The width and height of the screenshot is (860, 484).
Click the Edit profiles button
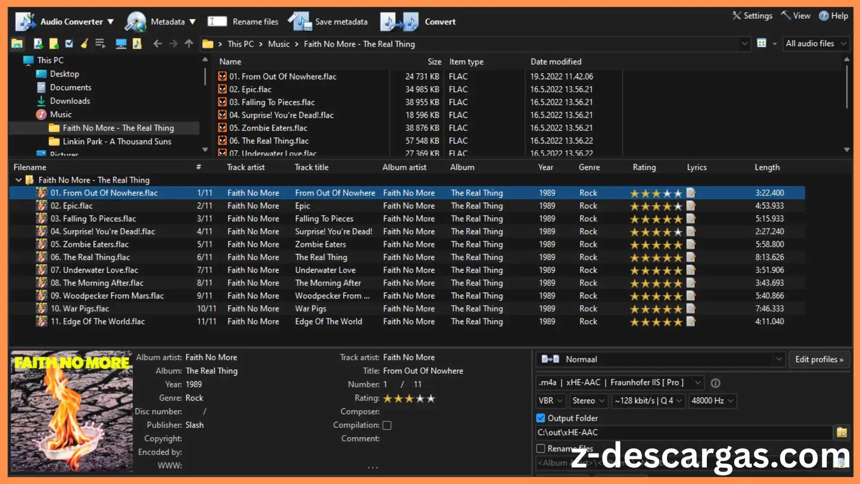pyautogui.click(x=819, y=359)
